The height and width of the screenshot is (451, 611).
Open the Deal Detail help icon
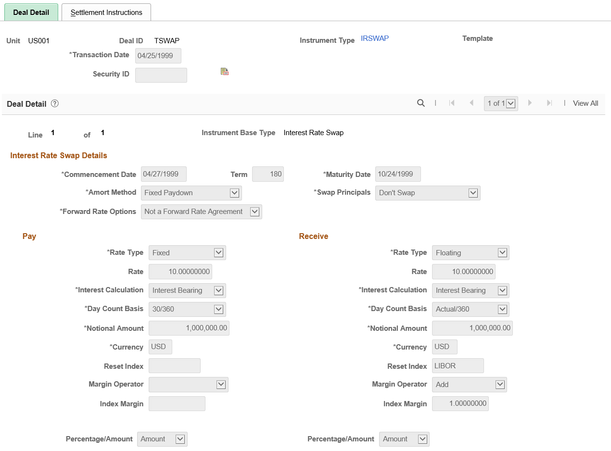(55, 103)
